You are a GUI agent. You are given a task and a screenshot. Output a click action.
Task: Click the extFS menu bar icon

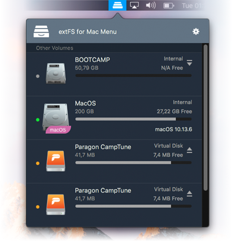[x=117, y=5]
